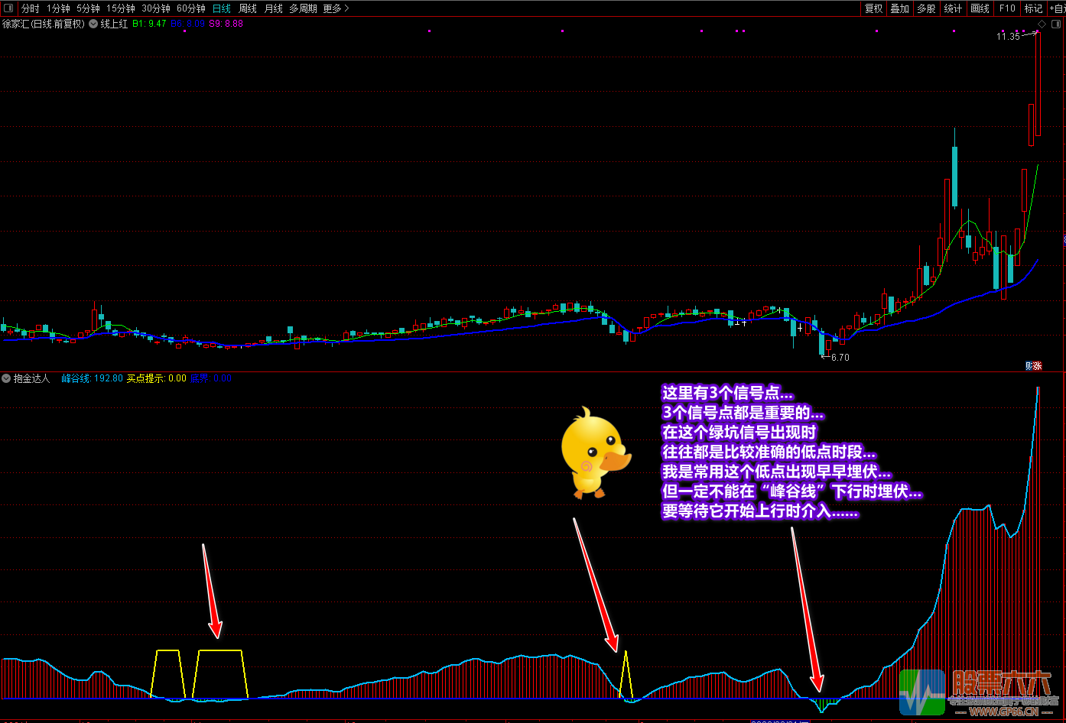Click the 财 info icon on chart
Image resolution: width=1066 pixels, height=723 pixels.
tap(1029, 365)
